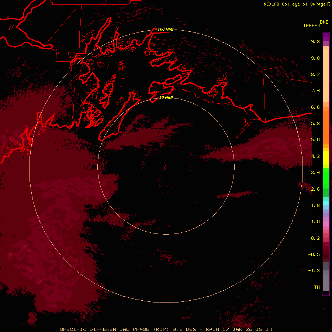The height and width of the screenshot is (332, 332).
Task: Click the 50 NMI range ring label
Action: [x=166, y=97]
